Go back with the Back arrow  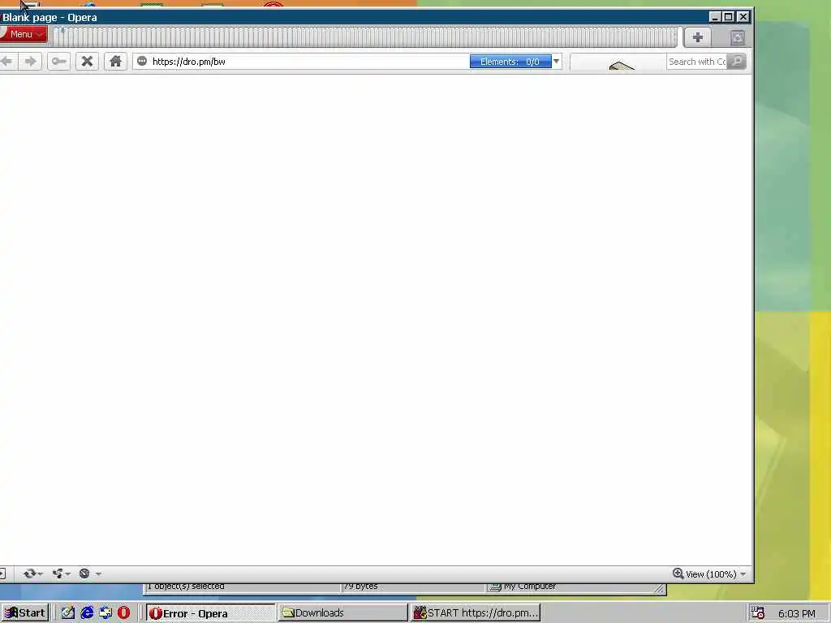6,62
